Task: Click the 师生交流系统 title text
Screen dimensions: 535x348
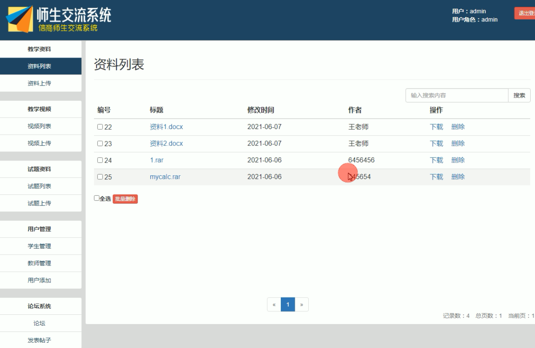Action: (x=74, y=15)
